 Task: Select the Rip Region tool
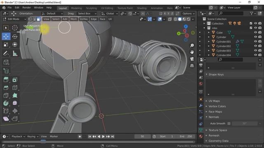(x=15, y=119)
